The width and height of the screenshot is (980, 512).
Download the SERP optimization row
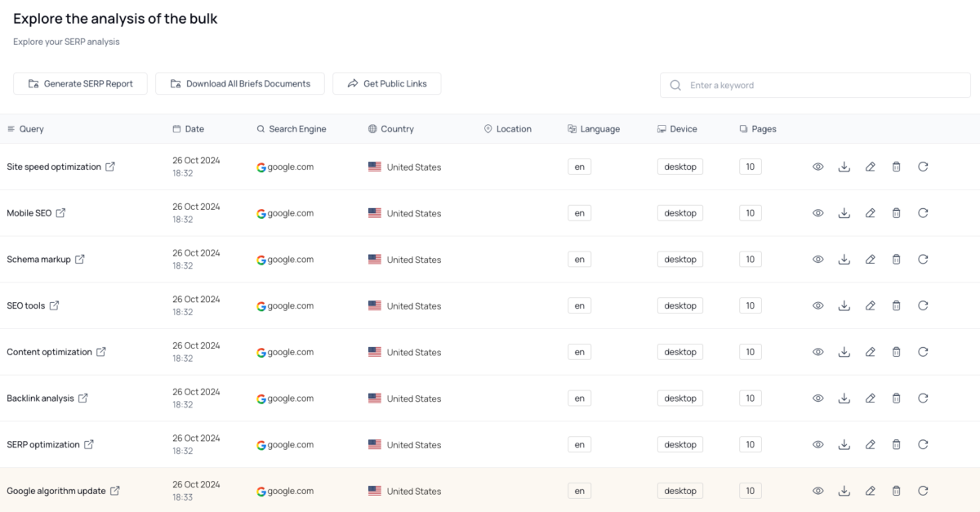(x=844, y=444)
